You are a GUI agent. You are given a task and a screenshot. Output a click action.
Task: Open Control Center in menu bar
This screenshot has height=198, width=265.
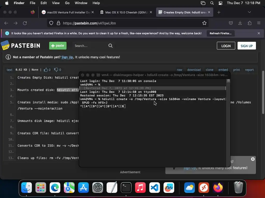(220, 3)
